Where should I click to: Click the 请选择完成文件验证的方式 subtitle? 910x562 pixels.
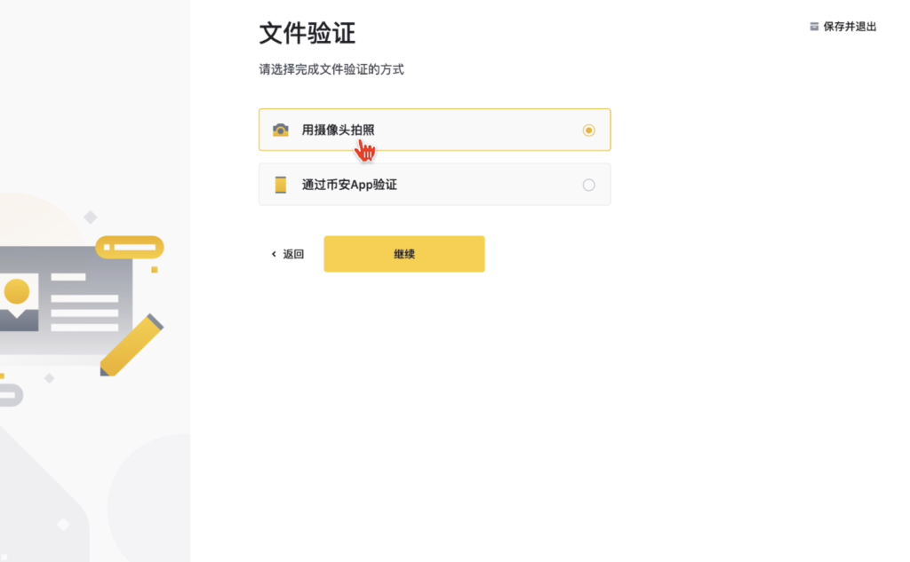(x=331, y=69)
